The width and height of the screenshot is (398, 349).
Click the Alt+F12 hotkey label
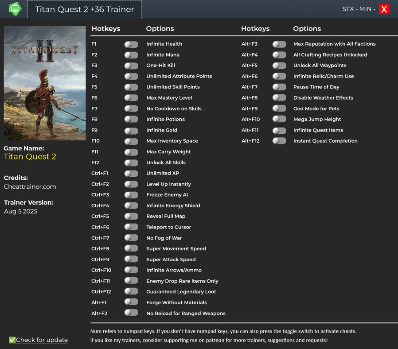[250, 141]
